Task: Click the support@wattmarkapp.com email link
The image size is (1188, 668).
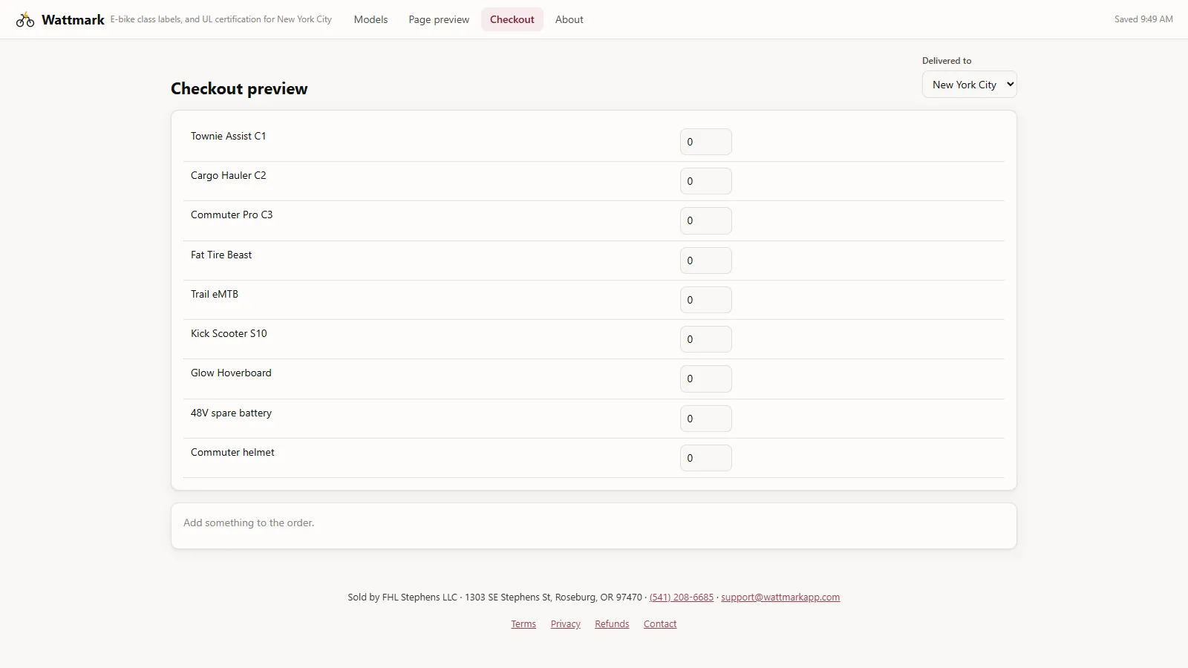Action: tap(780, 597)
